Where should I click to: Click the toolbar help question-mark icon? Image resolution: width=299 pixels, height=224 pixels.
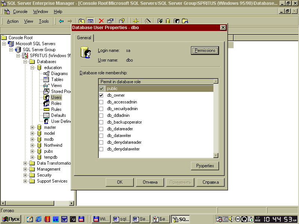[x=122, y=21]
